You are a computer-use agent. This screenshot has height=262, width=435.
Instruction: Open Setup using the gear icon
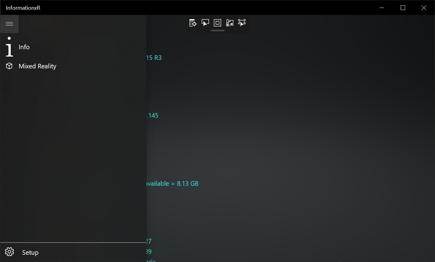(9, 252)
